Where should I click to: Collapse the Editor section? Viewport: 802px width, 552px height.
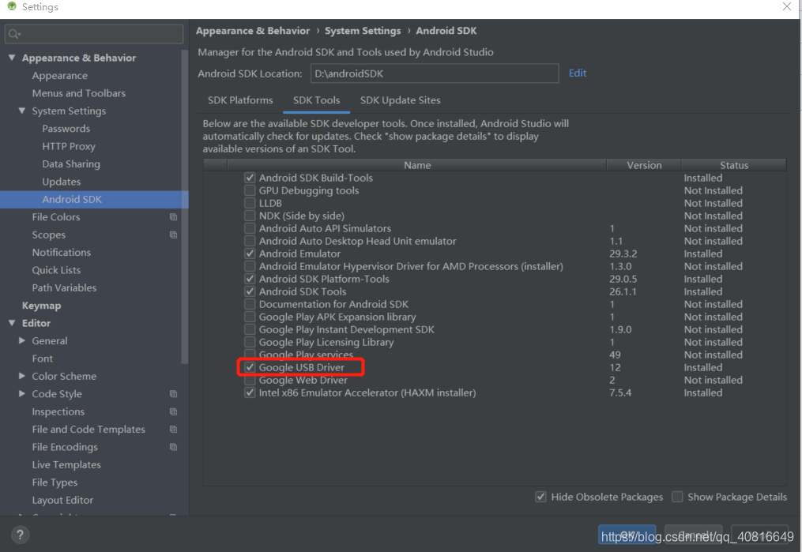[x=12, y=323]
